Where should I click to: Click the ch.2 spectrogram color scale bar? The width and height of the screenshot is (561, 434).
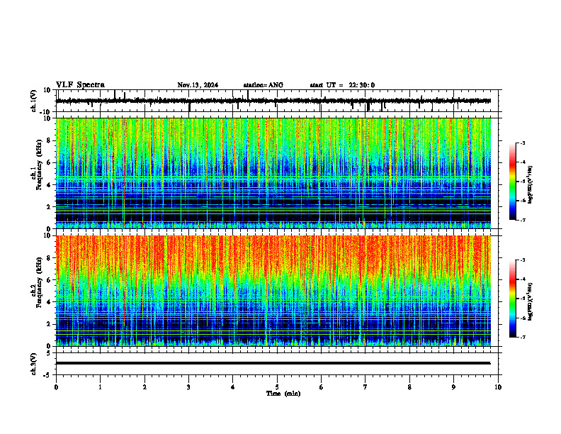(512, 299)
